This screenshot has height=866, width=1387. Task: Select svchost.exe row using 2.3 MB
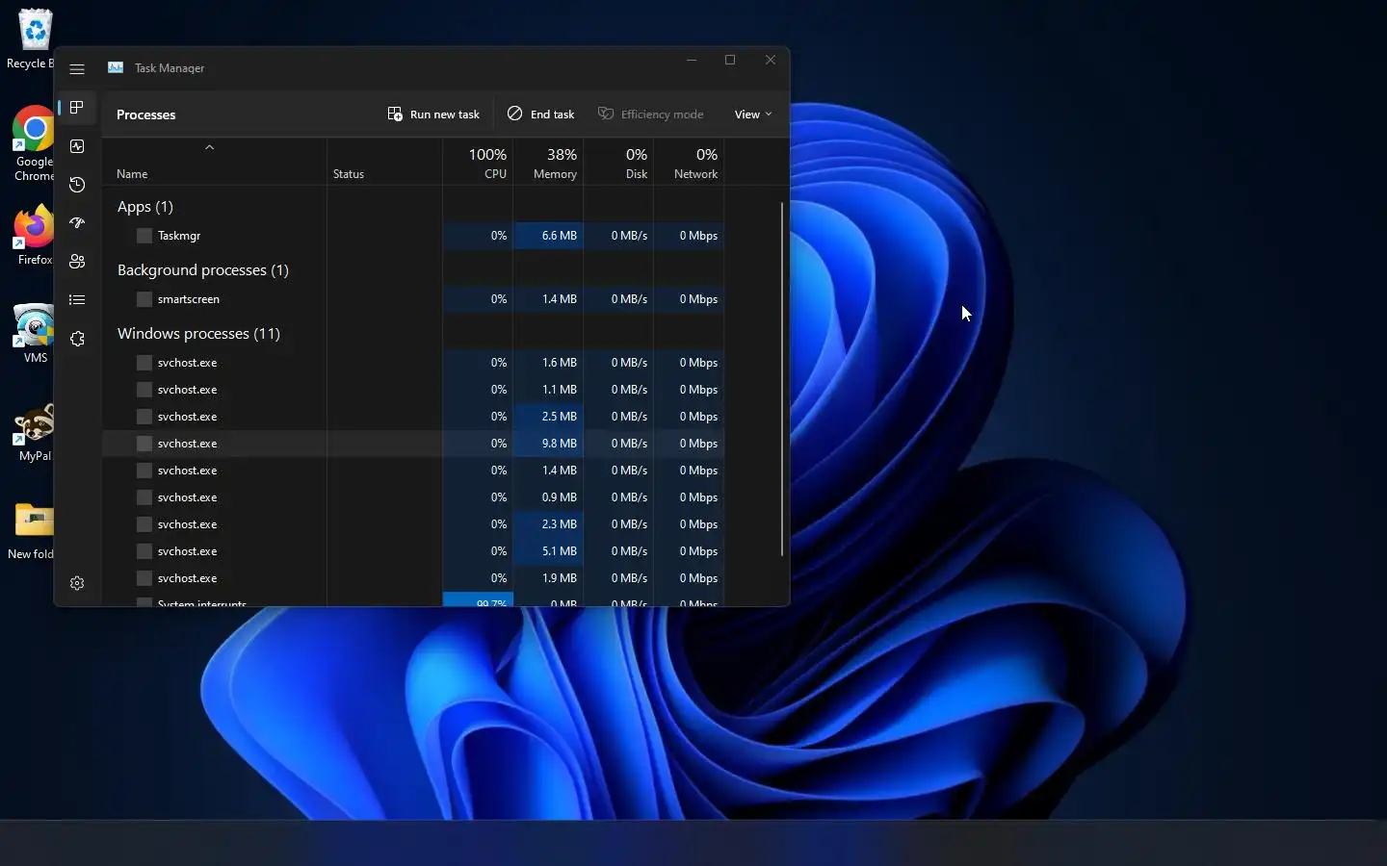coord(413,524)
